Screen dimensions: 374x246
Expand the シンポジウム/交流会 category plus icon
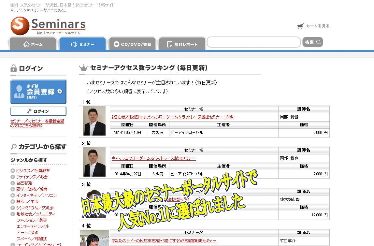point(13,208)
